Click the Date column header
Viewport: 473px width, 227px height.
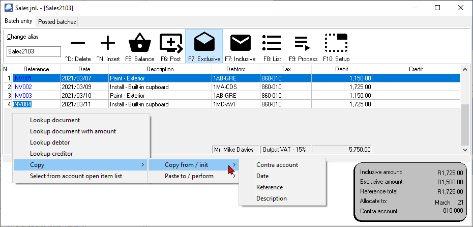(84, 69)
